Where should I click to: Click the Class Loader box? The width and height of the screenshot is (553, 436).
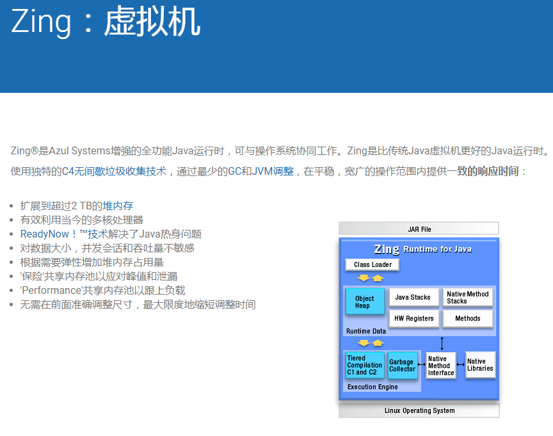pyautogui.click(x=372, y=264)
